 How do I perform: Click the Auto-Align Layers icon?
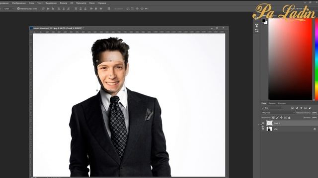click(109, 9)
